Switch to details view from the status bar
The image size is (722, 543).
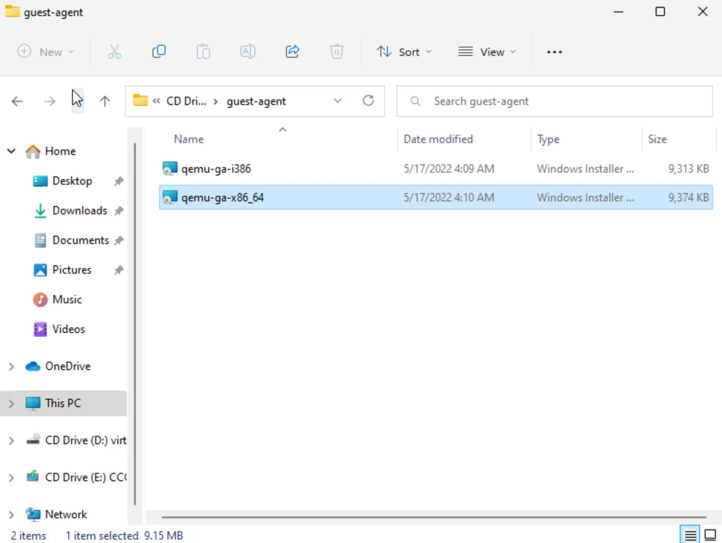coord(690,535)
